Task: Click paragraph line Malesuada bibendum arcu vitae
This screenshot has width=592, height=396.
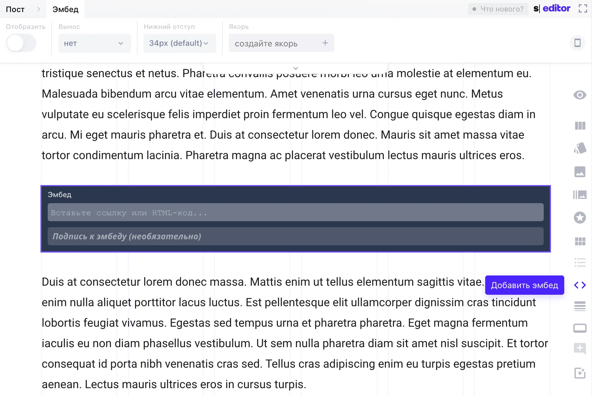Action: point(272,94)
